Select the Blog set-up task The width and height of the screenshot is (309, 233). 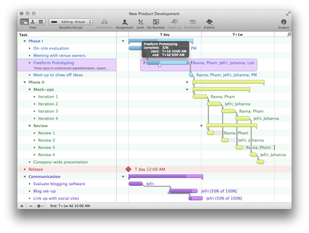tap(44, 191)
